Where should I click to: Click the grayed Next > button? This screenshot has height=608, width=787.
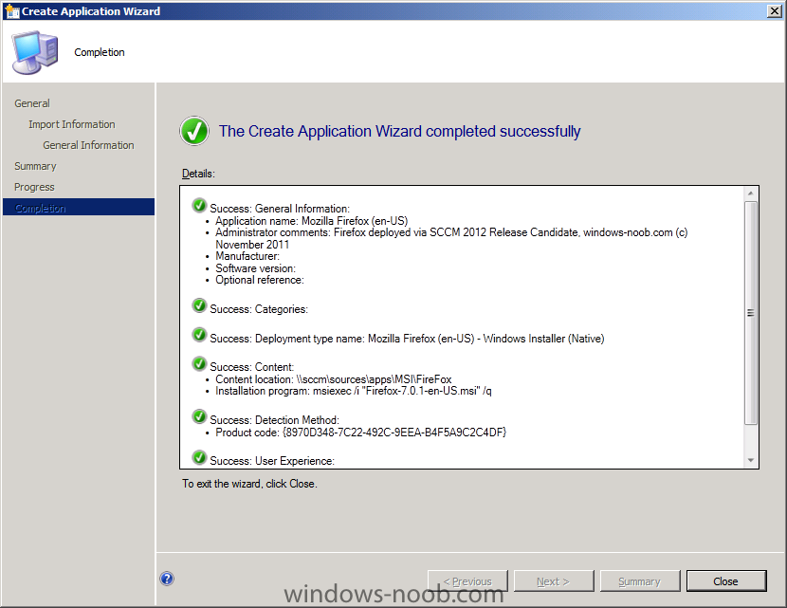(553, 581)
